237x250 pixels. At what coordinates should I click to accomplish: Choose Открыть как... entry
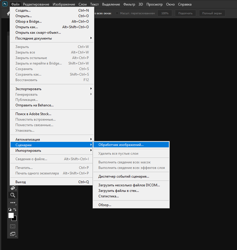coord(52,27)
